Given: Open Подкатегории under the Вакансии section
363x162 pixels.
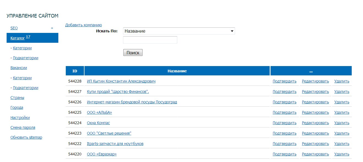Looking at the screenshot, I should point(26,88).
